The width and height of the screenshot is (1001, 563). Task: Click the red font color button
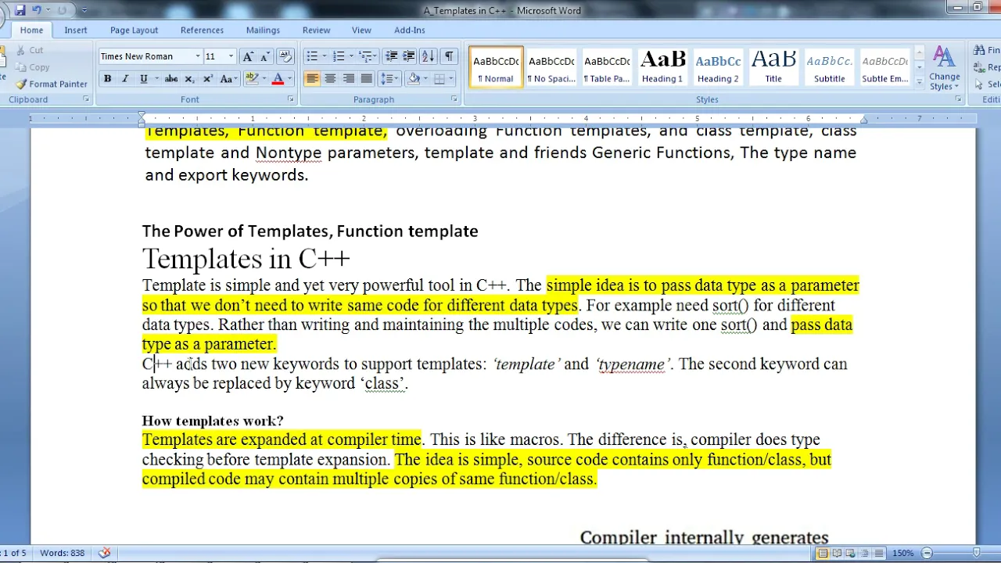pos(278,79)
